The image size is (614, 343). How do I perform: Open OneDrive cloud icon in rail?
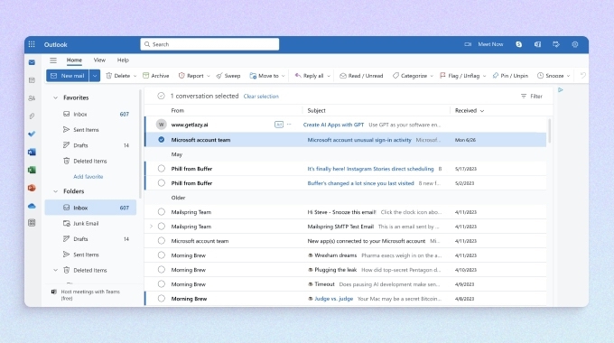point(32,206)
